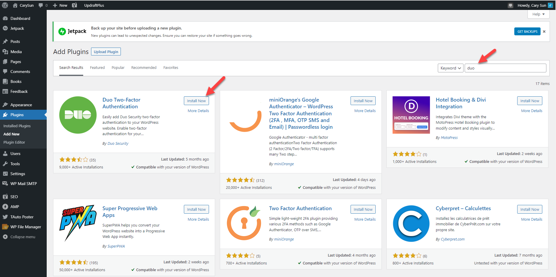The image size is (556, 277).
Task: Install Super Progressive Web Apps
Action: pyautogui.click(x=196, y=209)
